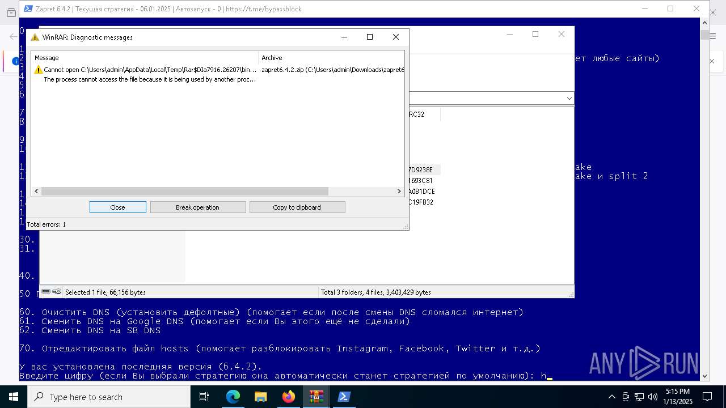Click the Break operation button
The height and width of the screenshot is (408, 726).
(197, 207)
